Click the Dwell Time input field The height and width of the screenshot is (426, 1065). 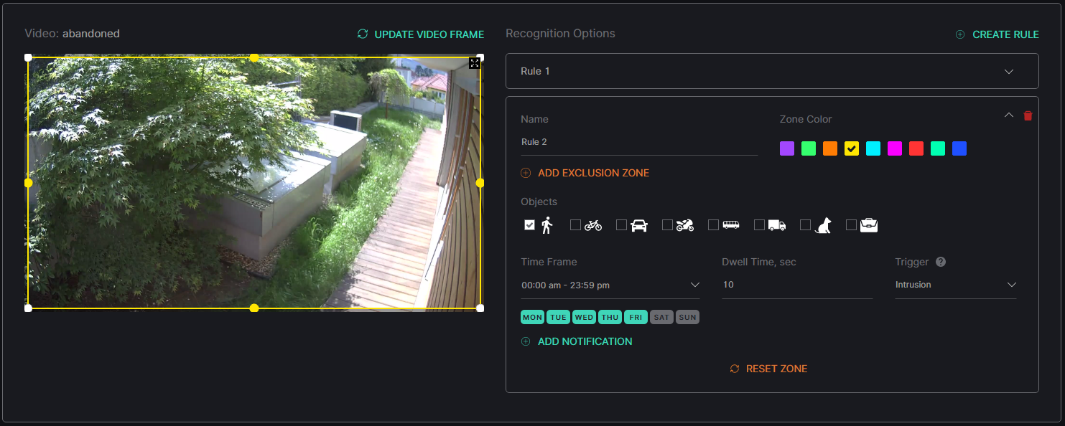797,285
